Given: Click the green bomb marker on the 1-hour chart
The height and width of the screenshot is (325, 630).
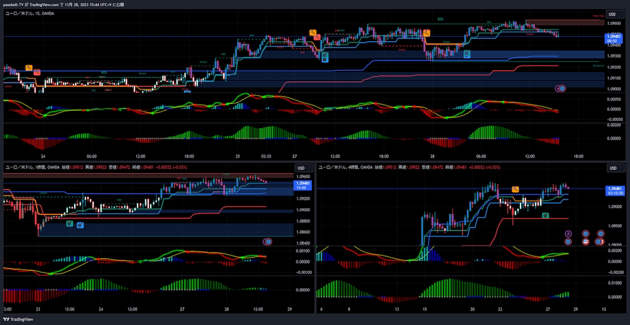Looking at the screenshot, I should 69,223.
